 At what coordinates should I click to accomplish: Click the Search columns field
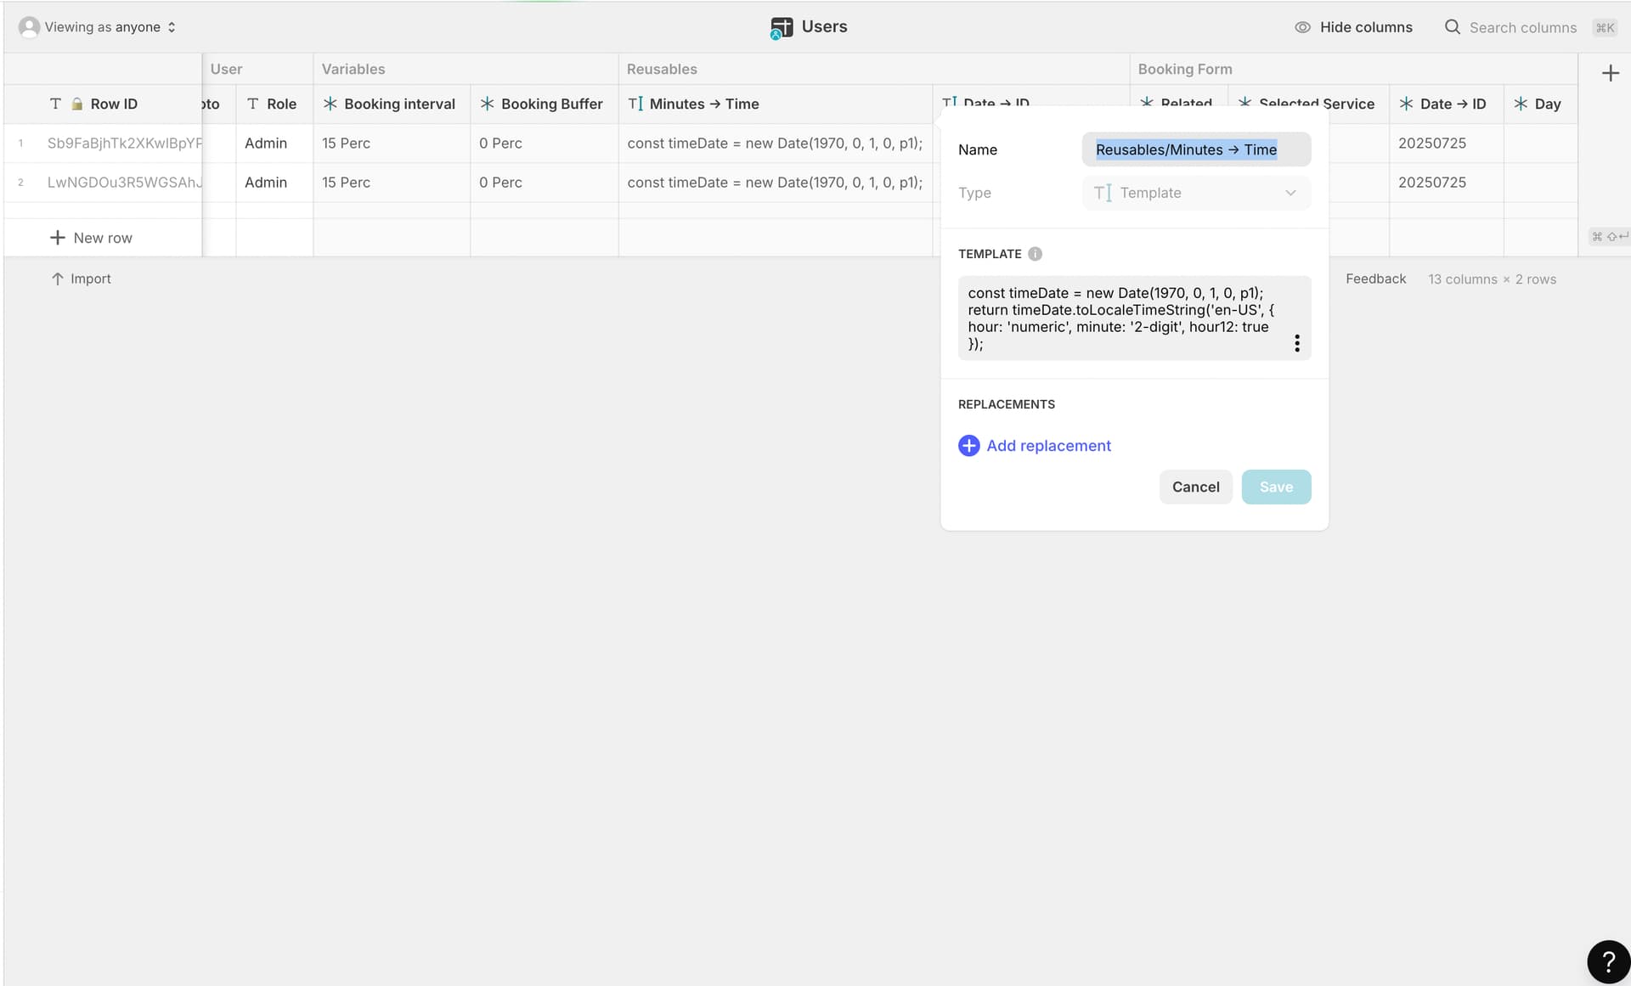coord(1522,27)
